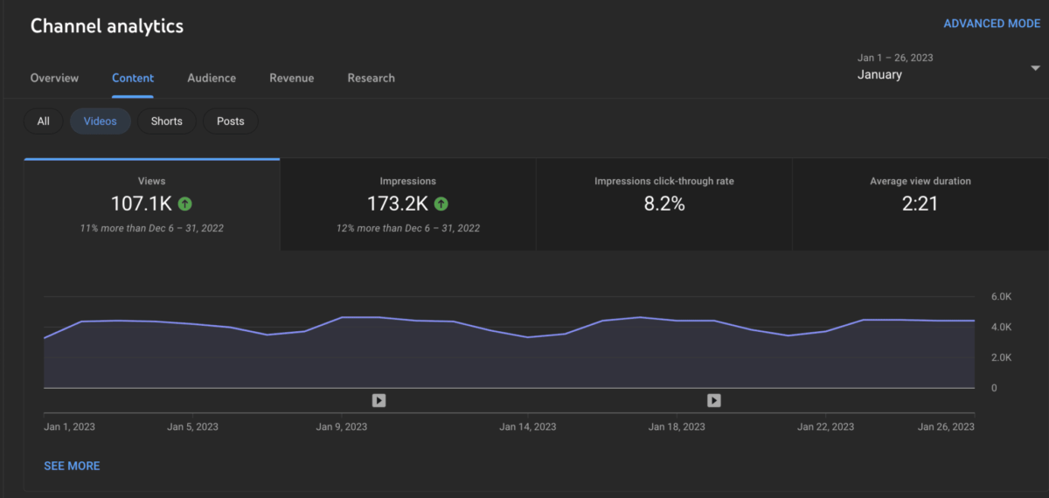Switch to the Overview tab

tap(54, 78)
